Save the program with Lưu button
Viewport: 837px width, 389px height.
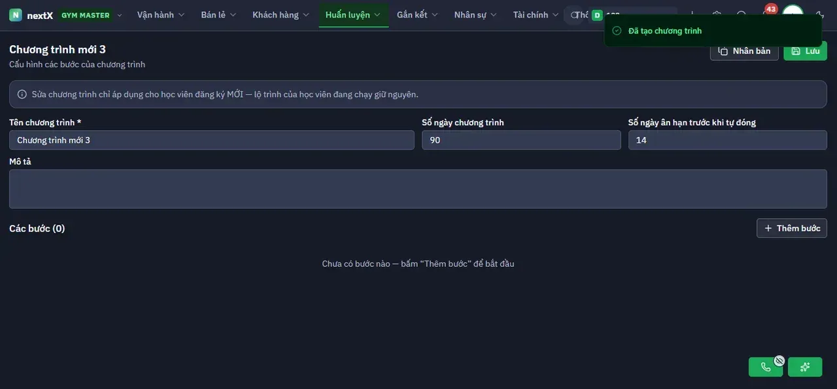pos(805,51)
